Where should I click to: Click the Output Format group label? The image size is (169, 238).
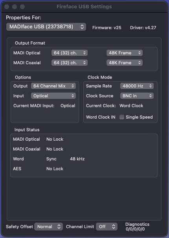point(30,43)
